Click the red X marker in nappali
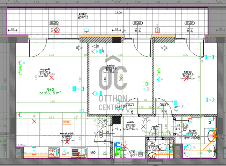The width and height of the screenshot is (226, 166). point(51,78)
